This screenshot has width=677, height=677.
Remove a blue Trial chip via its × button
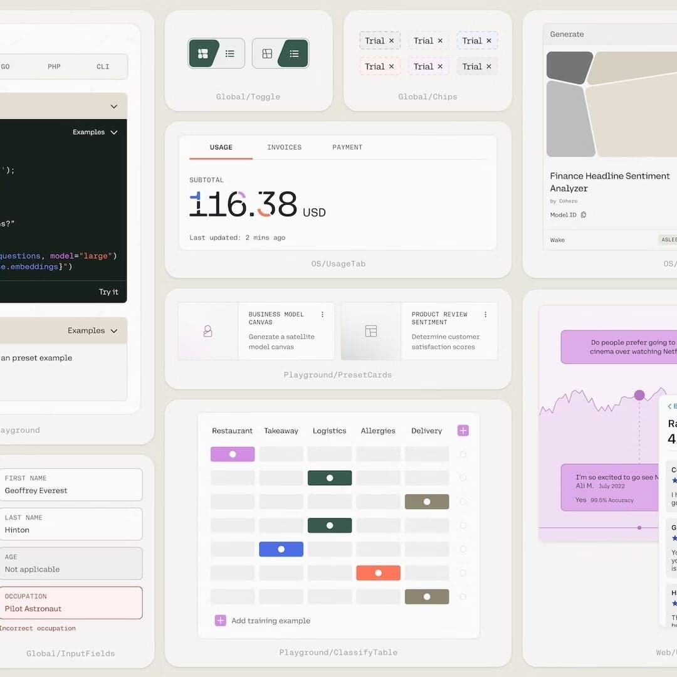488,40
